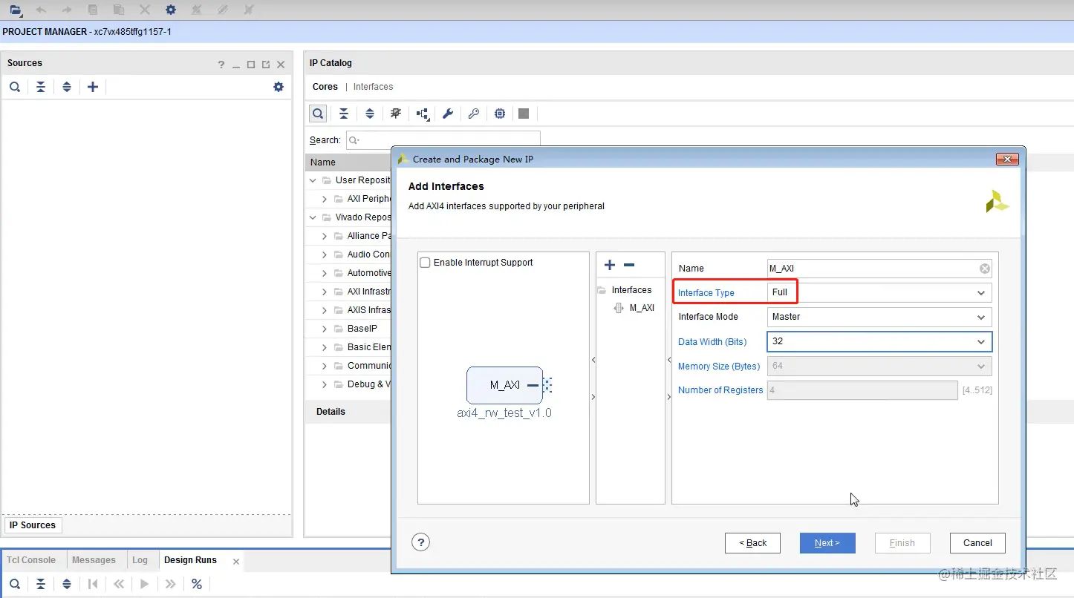Expand all in Design Runs toolbar
This screenshot has width=1074, height=598.
click(x=67, y=584)
